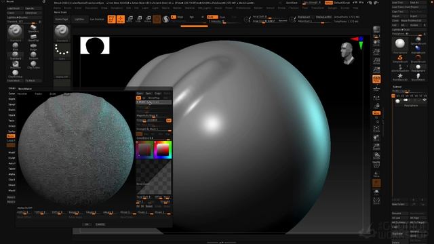
Task: Activate the Rotate gizmo button
Action: (x=148, y=19)
